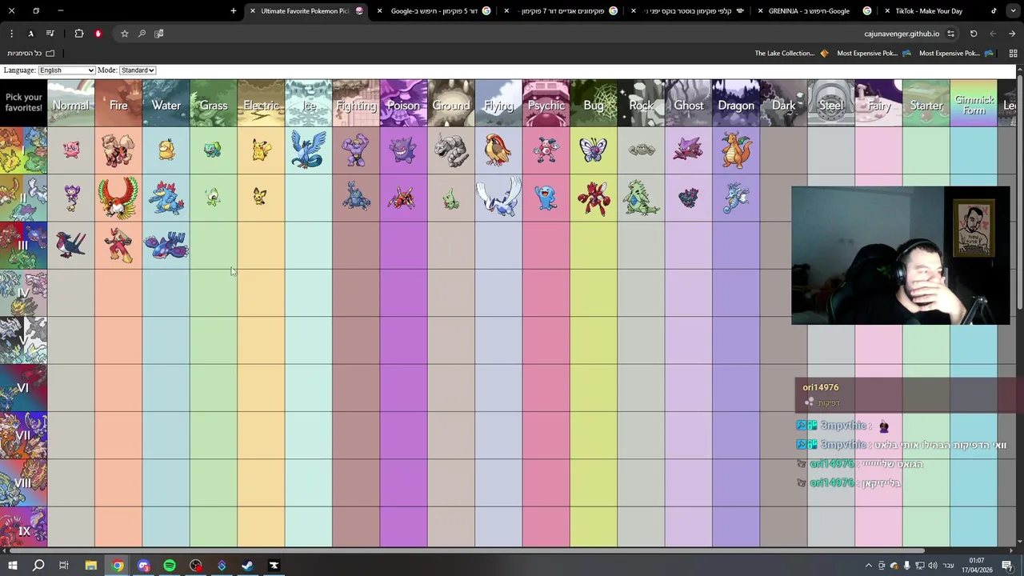
Task: Click Butterfree in the Gen I Bug cell
Action: [594, 150]
